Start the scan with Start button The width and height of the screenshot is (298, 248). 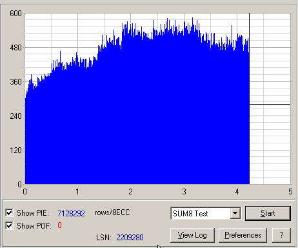[x=268, y=213]
